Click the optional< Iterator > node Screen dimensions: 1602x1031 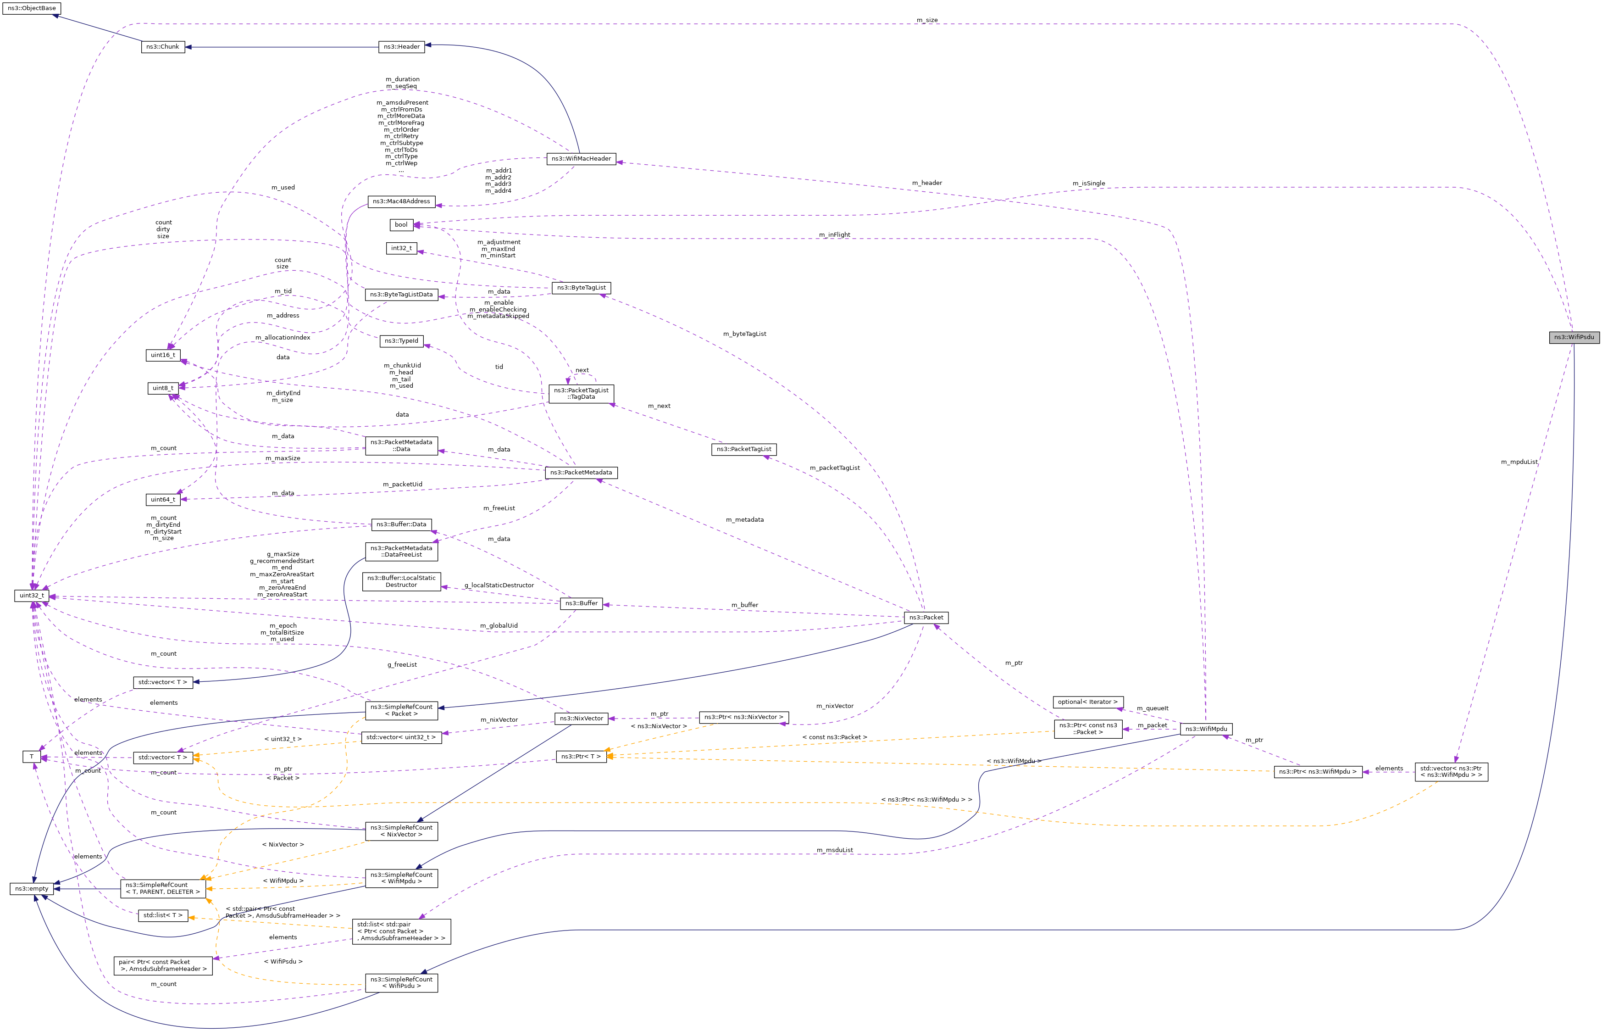pos(1087,702)
